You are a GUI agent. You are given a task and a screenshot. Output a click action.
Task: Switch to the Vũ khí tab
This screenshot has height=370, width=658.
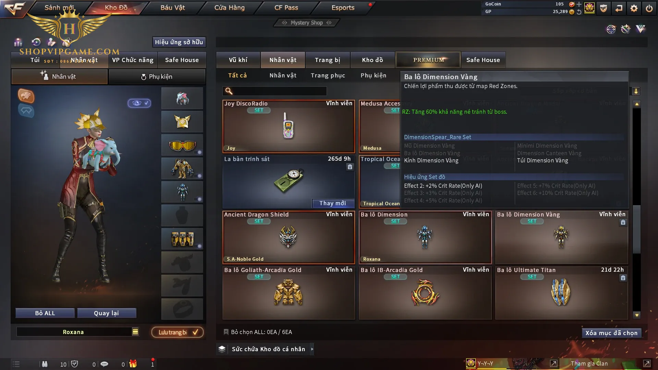pyautogui.click(x=238, y=60)
